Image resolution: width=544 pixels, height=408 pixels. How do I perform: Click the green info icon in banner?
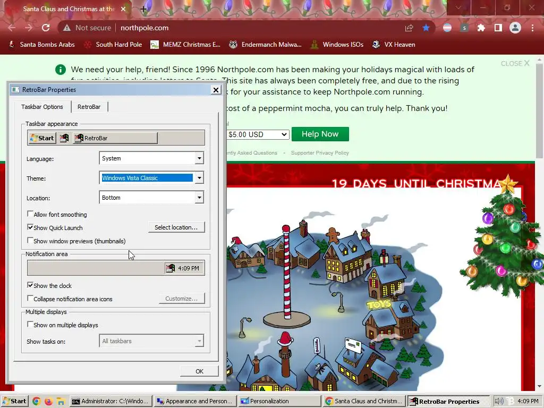pos(61,70)
